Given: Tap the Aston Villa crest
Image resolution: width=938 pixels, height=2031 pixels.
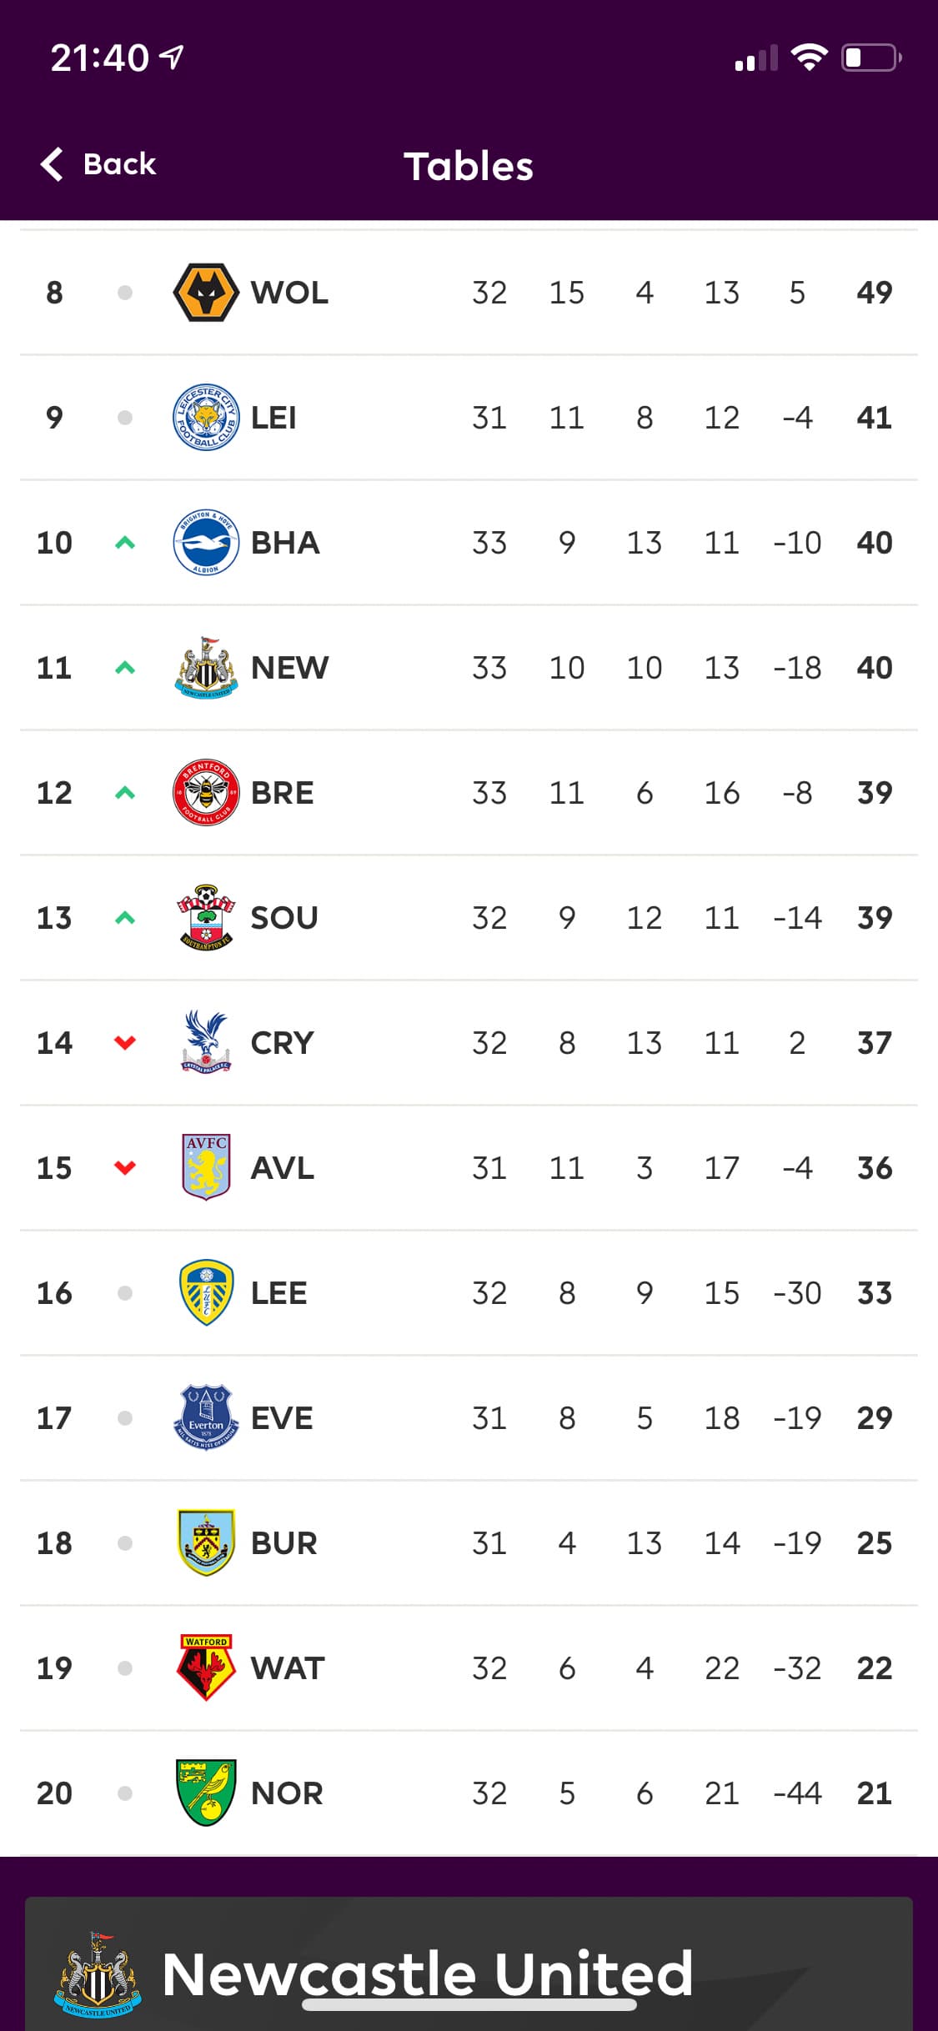Looking at the screenshot, I should tap(206, 1167).
